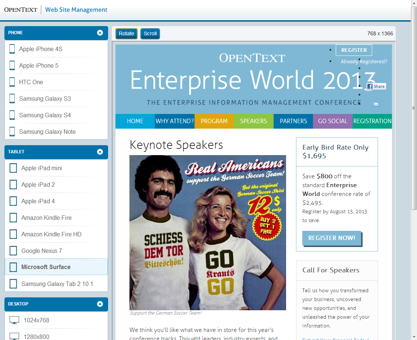Open the WHY ATTEND? nav tab
The width and height of the screenshot is (417, 340).
click(174, 121)
